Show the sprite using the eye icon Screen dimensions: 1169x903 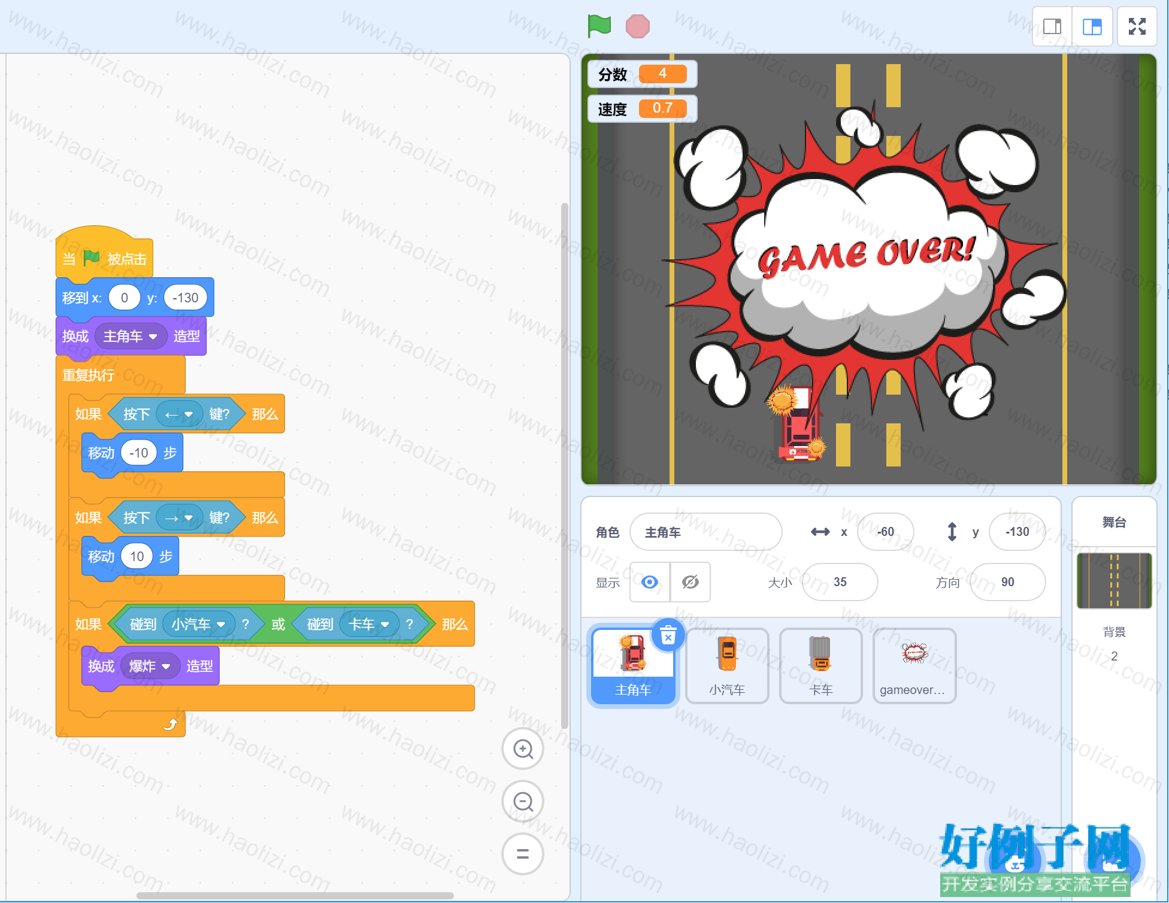click(650, 582)
